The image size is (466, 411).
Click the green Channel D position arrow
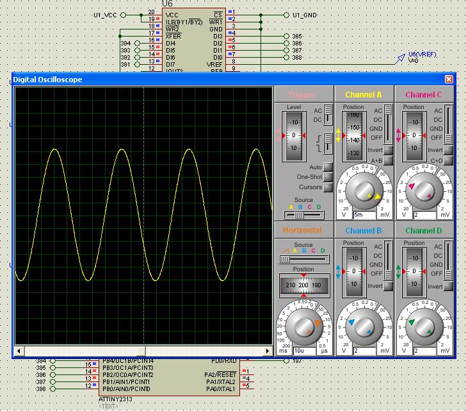click(x=399, y=272)
